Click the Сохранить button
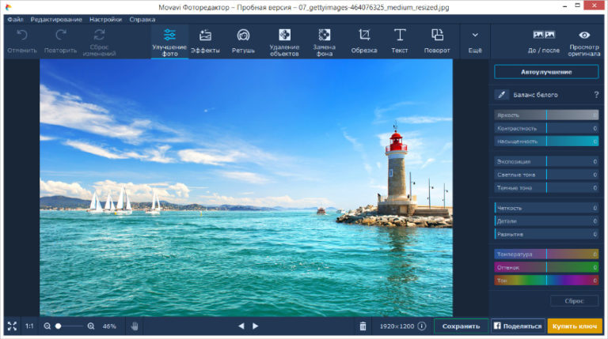The width and height of the screenshot is (608, 339). tap(461, 326)
